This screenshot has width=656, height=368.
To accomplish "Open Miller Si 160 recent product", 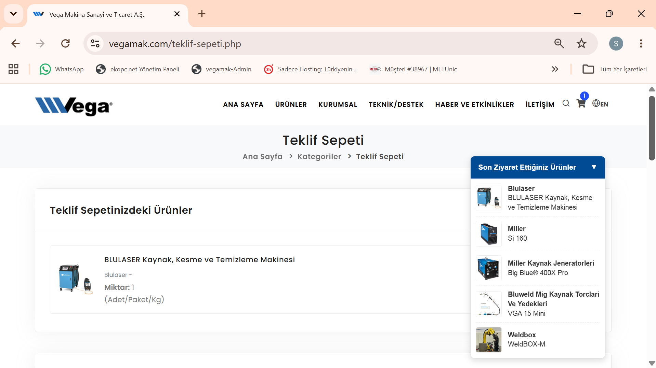I will click(x=538, y=234).
